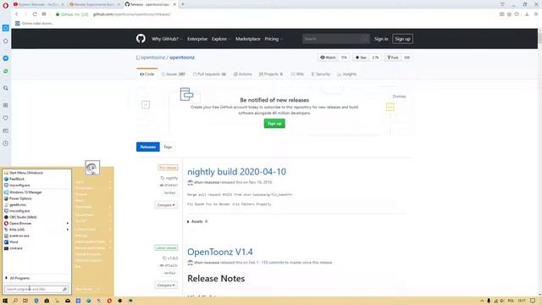This screenshot has width=542, height=305.
Task: Reload the page using the refresh icon
Action: (35, 14)
